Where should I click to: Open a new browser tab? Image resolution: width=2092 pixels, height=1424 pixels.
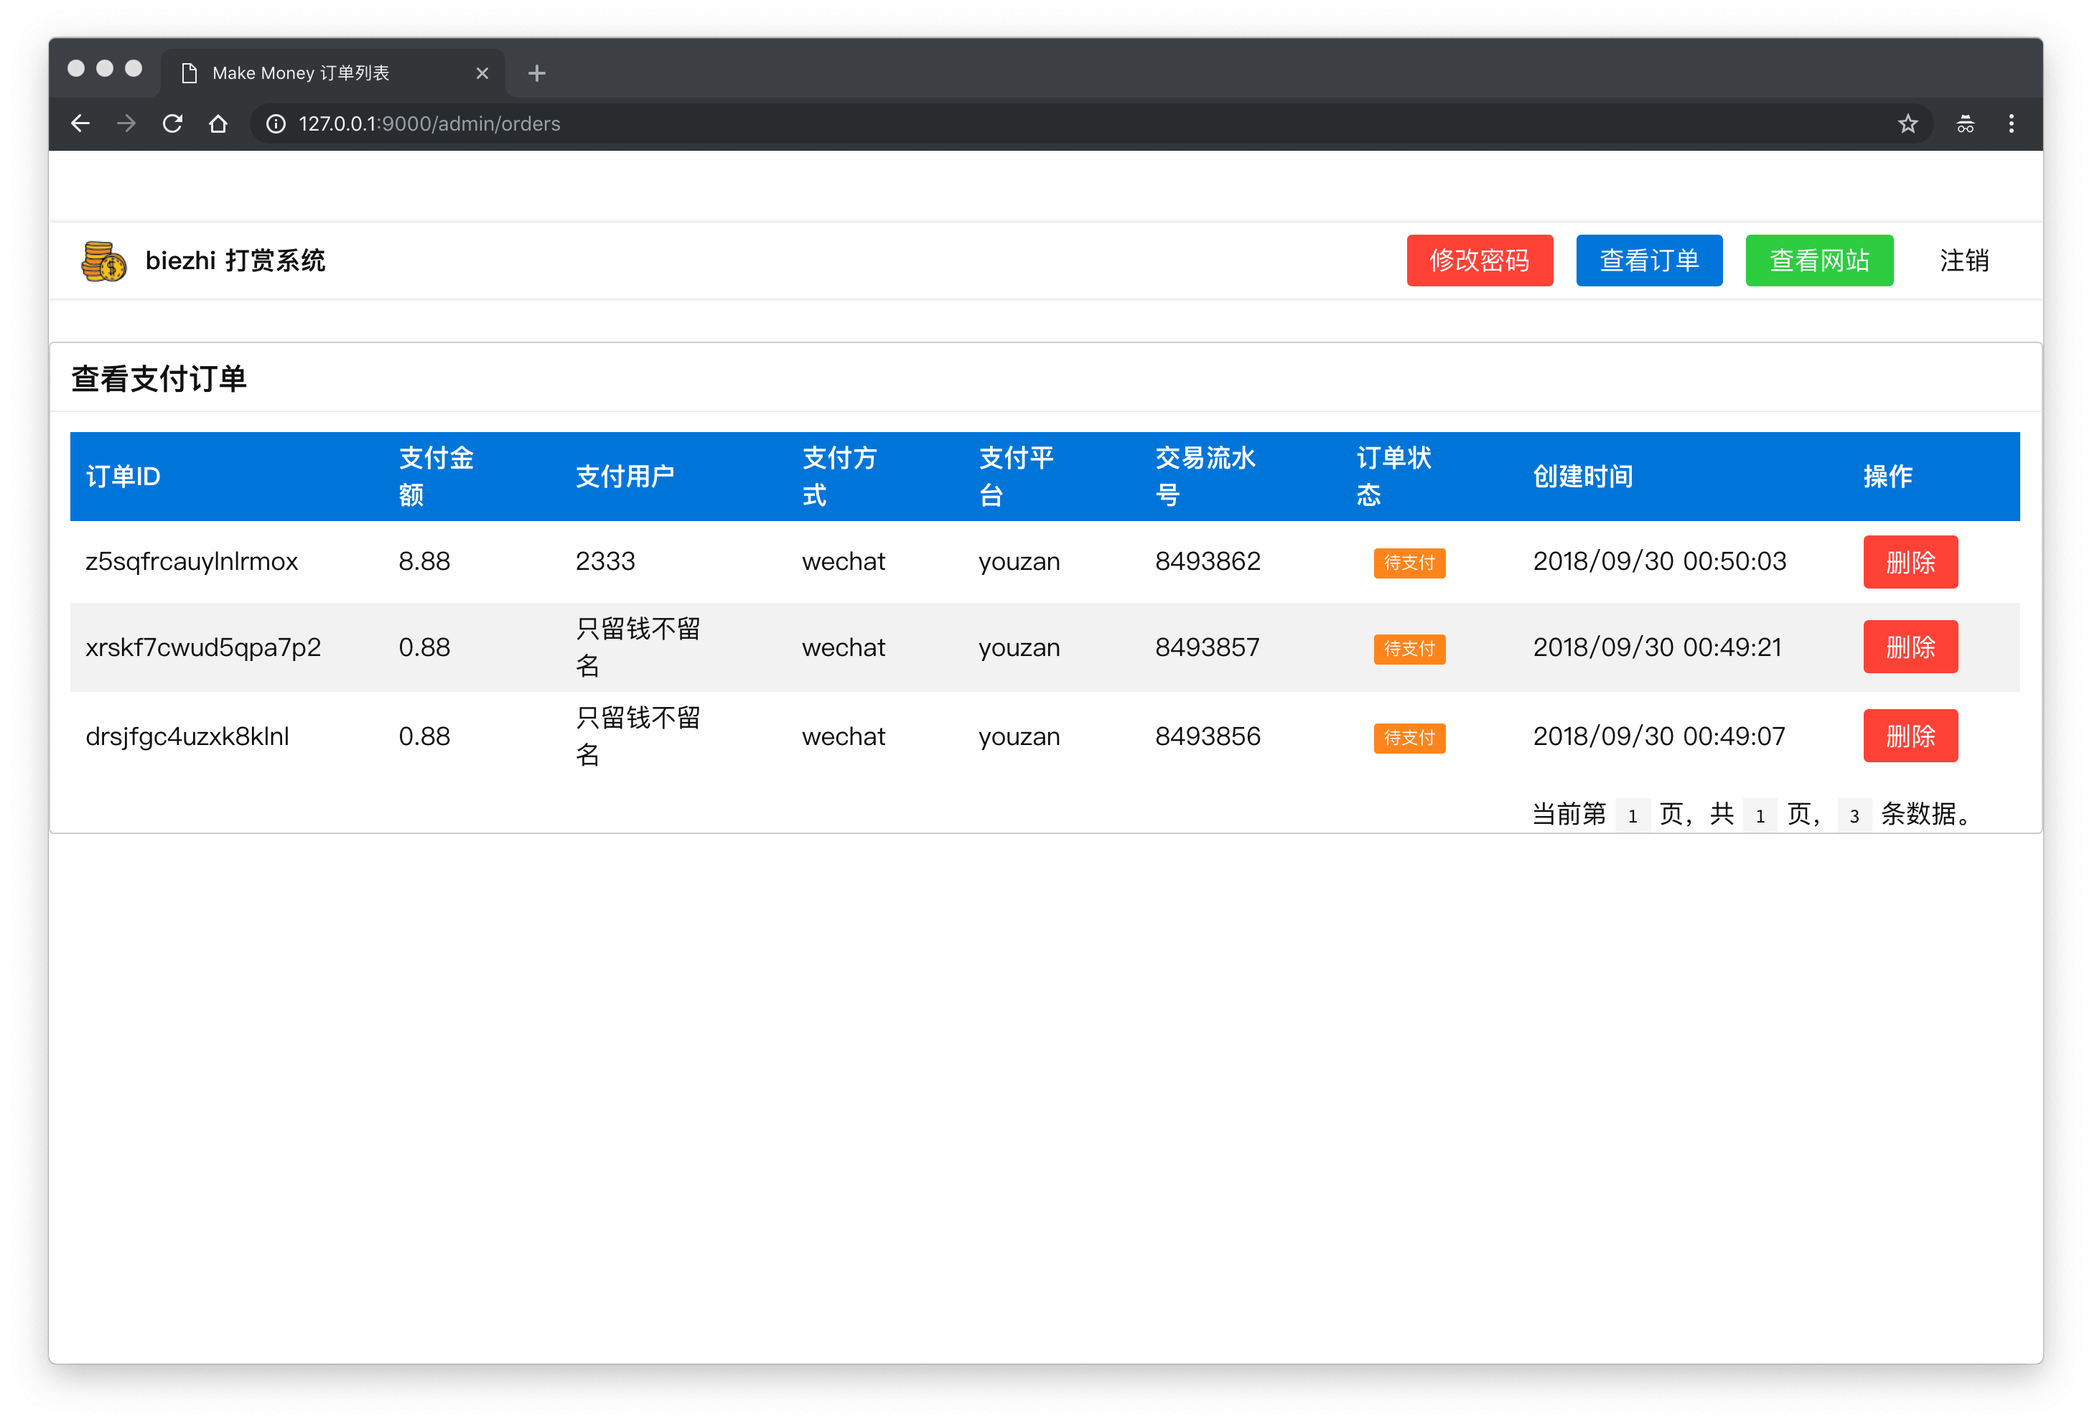536,73
